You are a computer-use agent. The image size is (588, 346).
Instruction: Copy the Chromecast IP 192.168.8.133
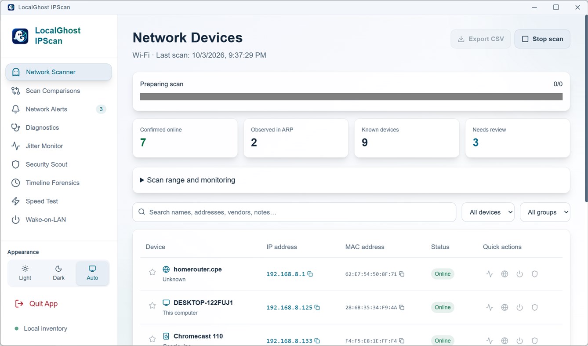pyautogui.click(x=317, y=341)
